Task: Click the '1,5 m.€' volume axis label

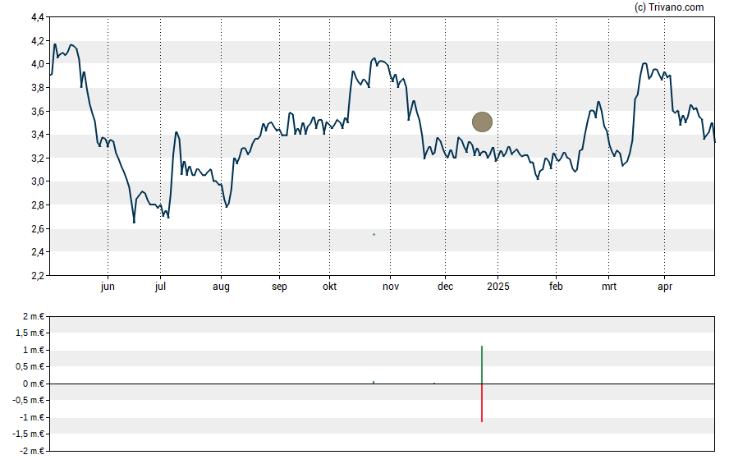Action: (30, 333)
